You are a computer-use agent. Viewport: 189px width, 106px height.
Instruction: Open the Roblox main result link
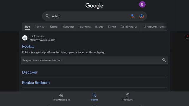pos(28,46)
